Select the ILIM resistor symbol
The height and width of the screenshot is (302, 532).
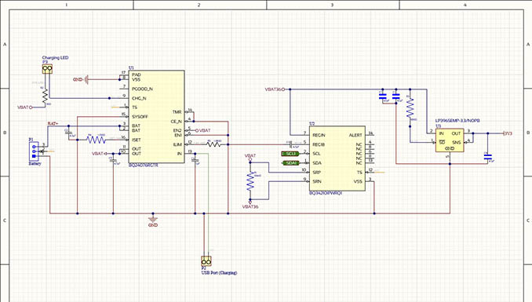click(214, 144)
